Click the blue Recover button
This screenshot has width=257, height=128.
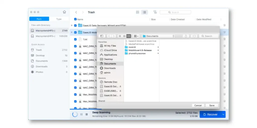[211, 114]
